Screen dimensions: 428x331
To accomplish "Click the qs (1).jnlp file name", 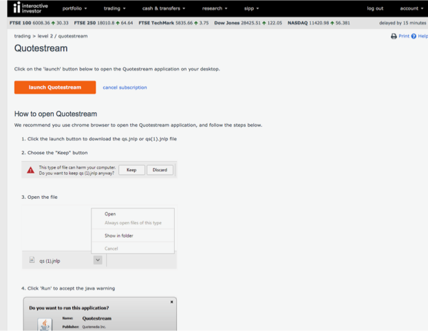I will tap(50, 261).
